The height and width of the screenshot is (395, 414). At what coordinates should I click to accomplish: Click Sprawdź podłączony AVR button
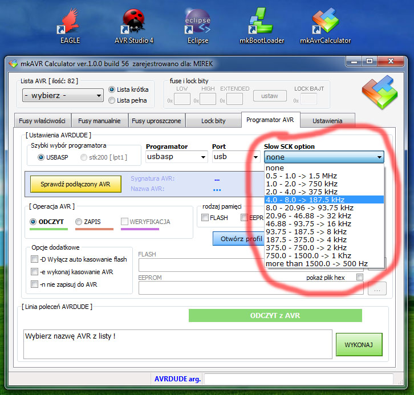pyautogui.click(x=75, y=184)
